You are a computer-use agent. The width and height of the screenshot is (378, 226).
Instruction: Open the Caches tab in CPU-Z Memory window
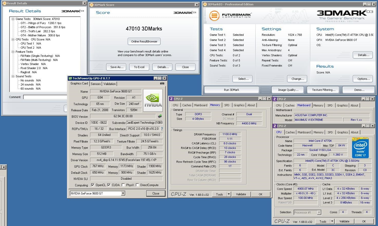(187, 105)
